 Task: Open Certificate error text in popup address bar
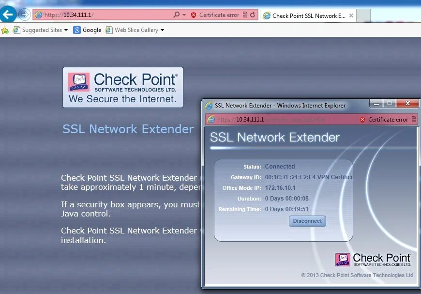tap(388, 120)
